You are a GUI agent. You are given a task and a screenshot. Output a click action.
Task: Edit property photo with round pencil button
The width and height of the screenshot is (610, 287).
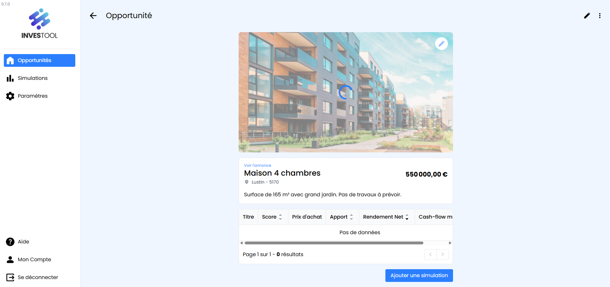(x=442, y=44)
